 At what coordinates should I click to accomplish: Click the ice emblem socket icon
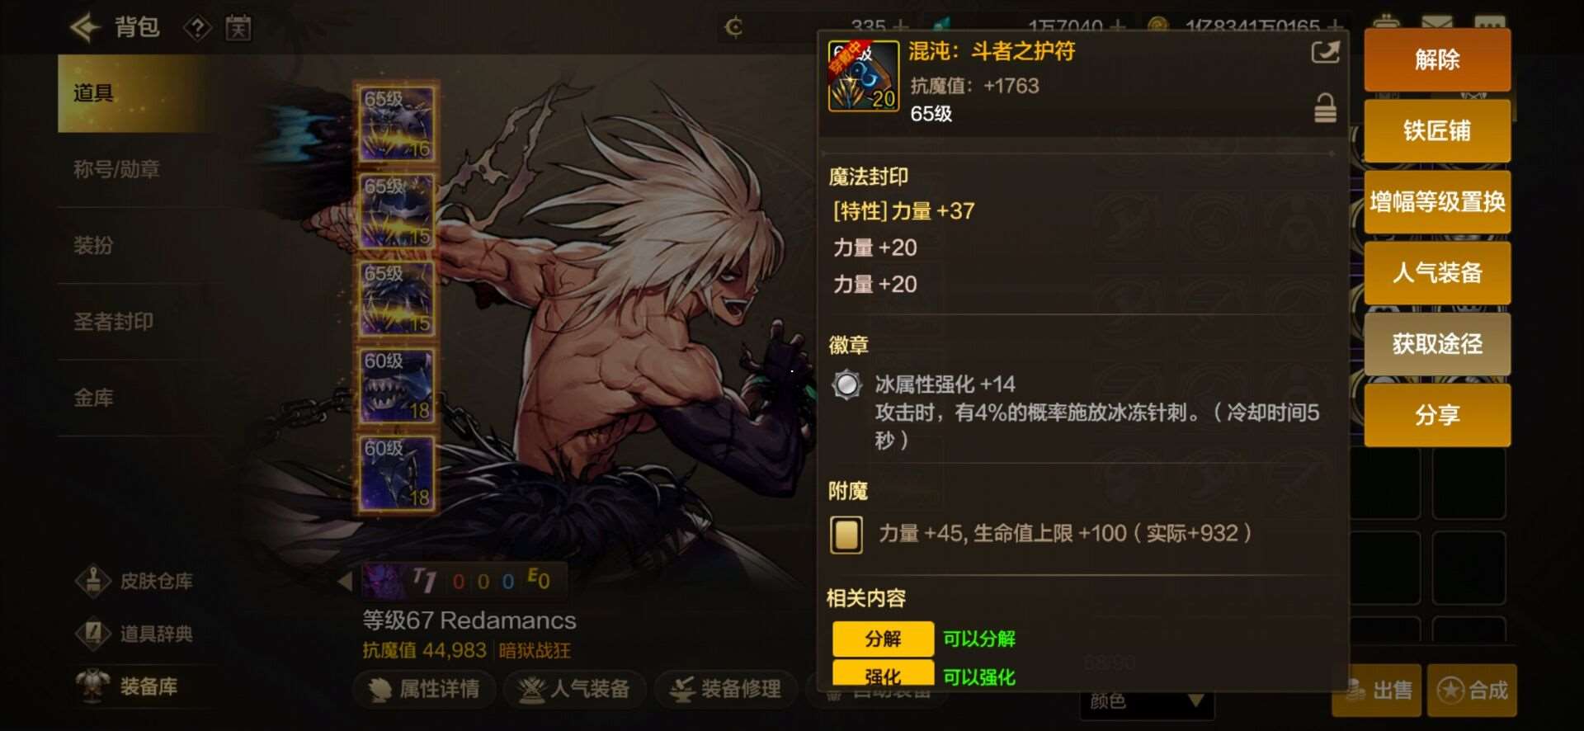tap(846, 384)
